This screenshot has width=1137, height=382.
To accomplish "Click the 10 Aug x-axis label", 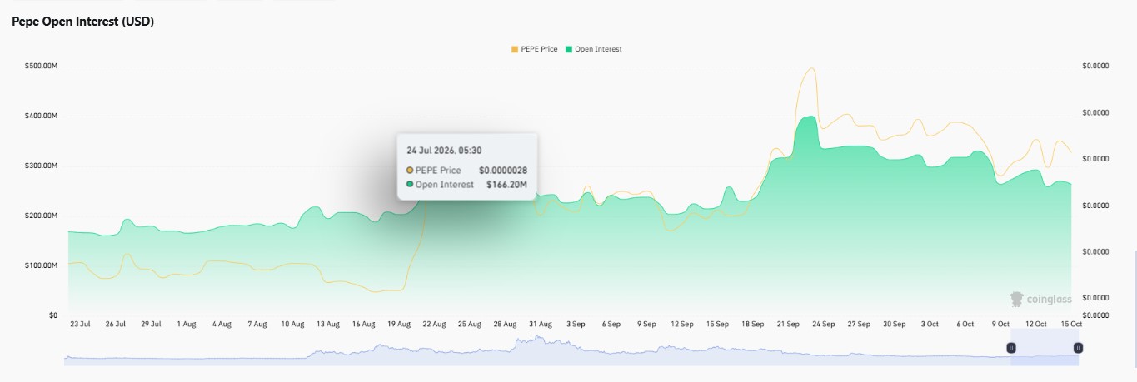I will (292, 323).
